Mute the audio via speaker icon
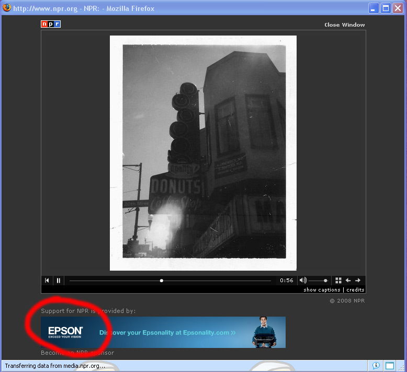This screenshot has height=372, width=407. [303, 281]
